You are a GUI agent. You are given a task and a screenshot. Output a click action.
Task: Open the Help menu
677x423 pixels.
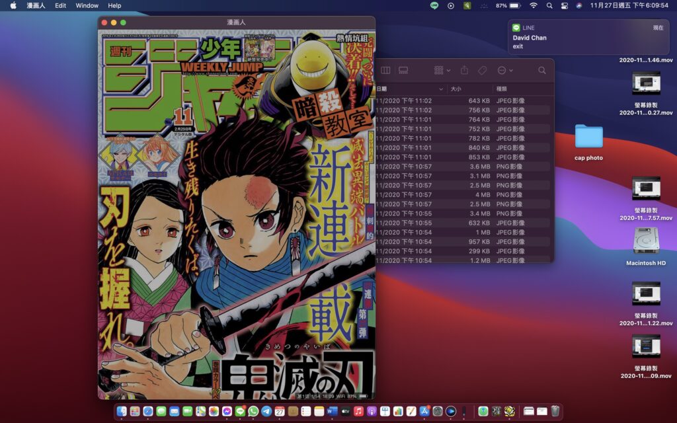[114, 5]
